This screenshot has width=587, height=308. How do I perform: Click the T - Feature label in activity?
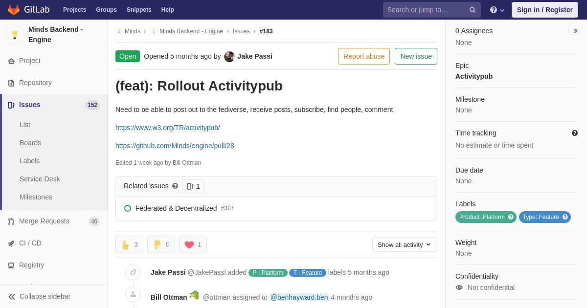click(308, 273)
